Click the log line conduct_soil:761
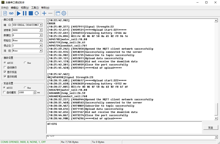The image size is (220, 144). (67, 46)
